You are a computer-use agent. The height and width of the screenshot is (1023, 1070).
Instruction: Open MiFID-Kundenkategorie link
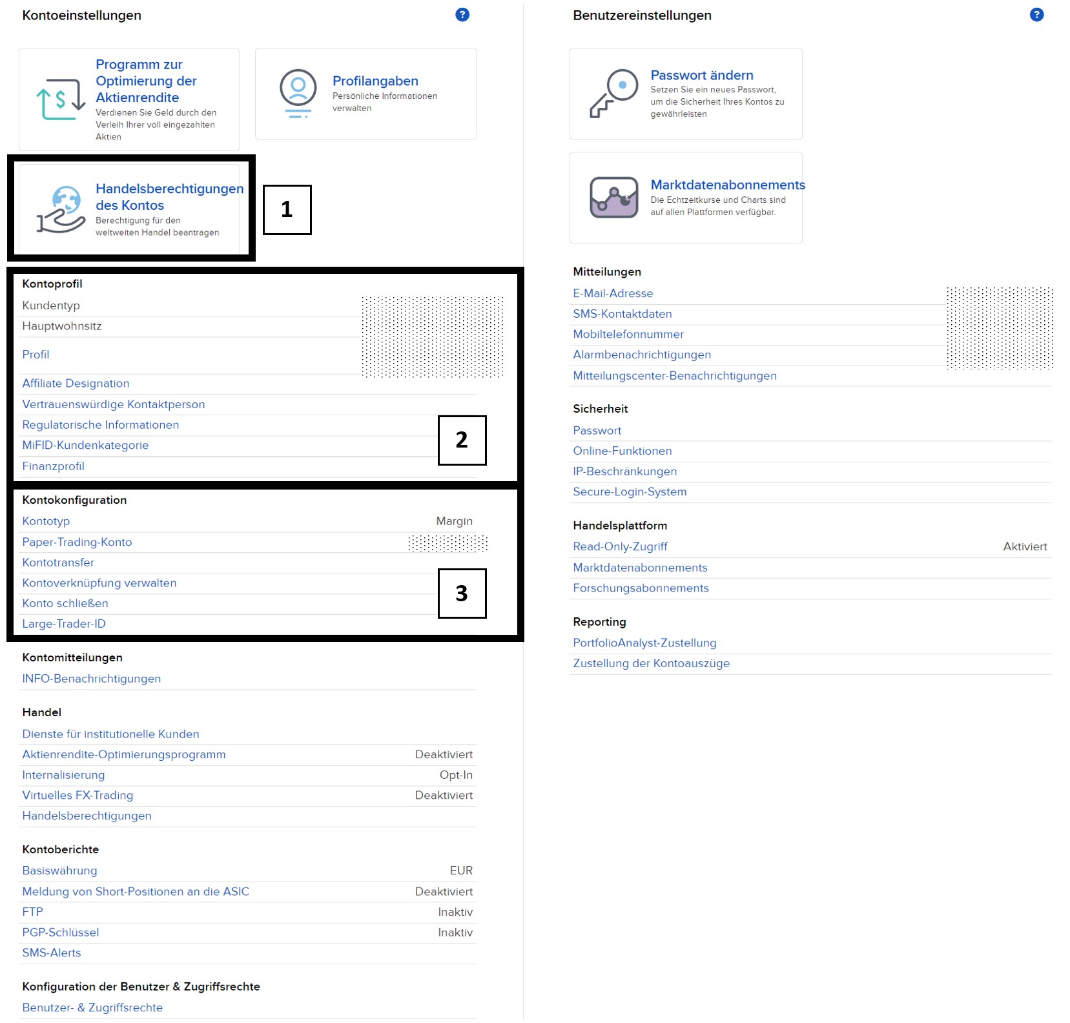click(x=85, y=446)
